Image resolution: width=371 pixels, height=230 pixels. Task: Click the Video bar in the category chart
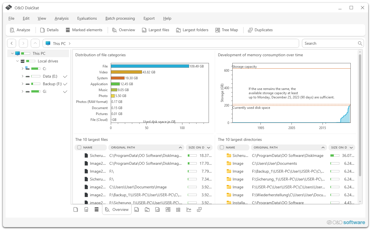click(126, 72)
